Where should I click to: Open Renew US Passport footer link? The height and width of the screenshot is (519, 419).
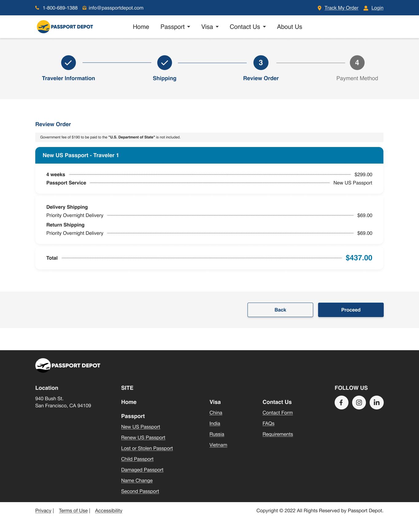(143, 437)
